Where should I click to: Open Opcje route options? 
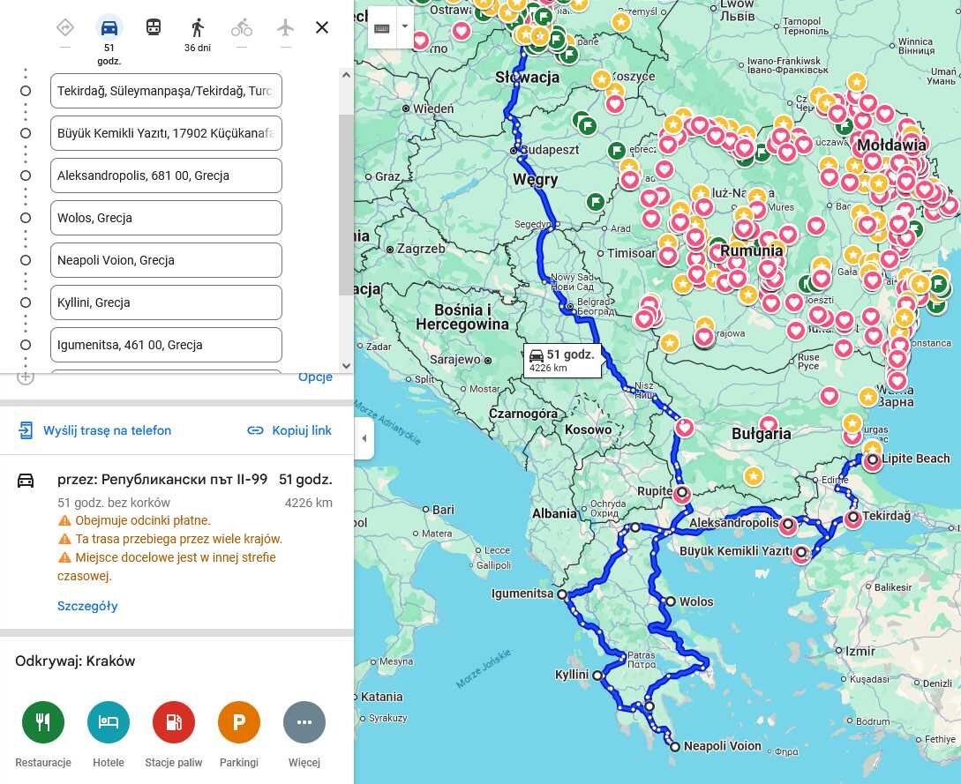click(315, 377)
